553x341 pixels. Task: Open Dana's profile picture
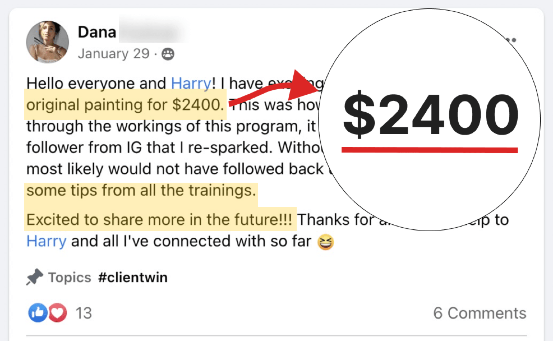click(47, 42)
